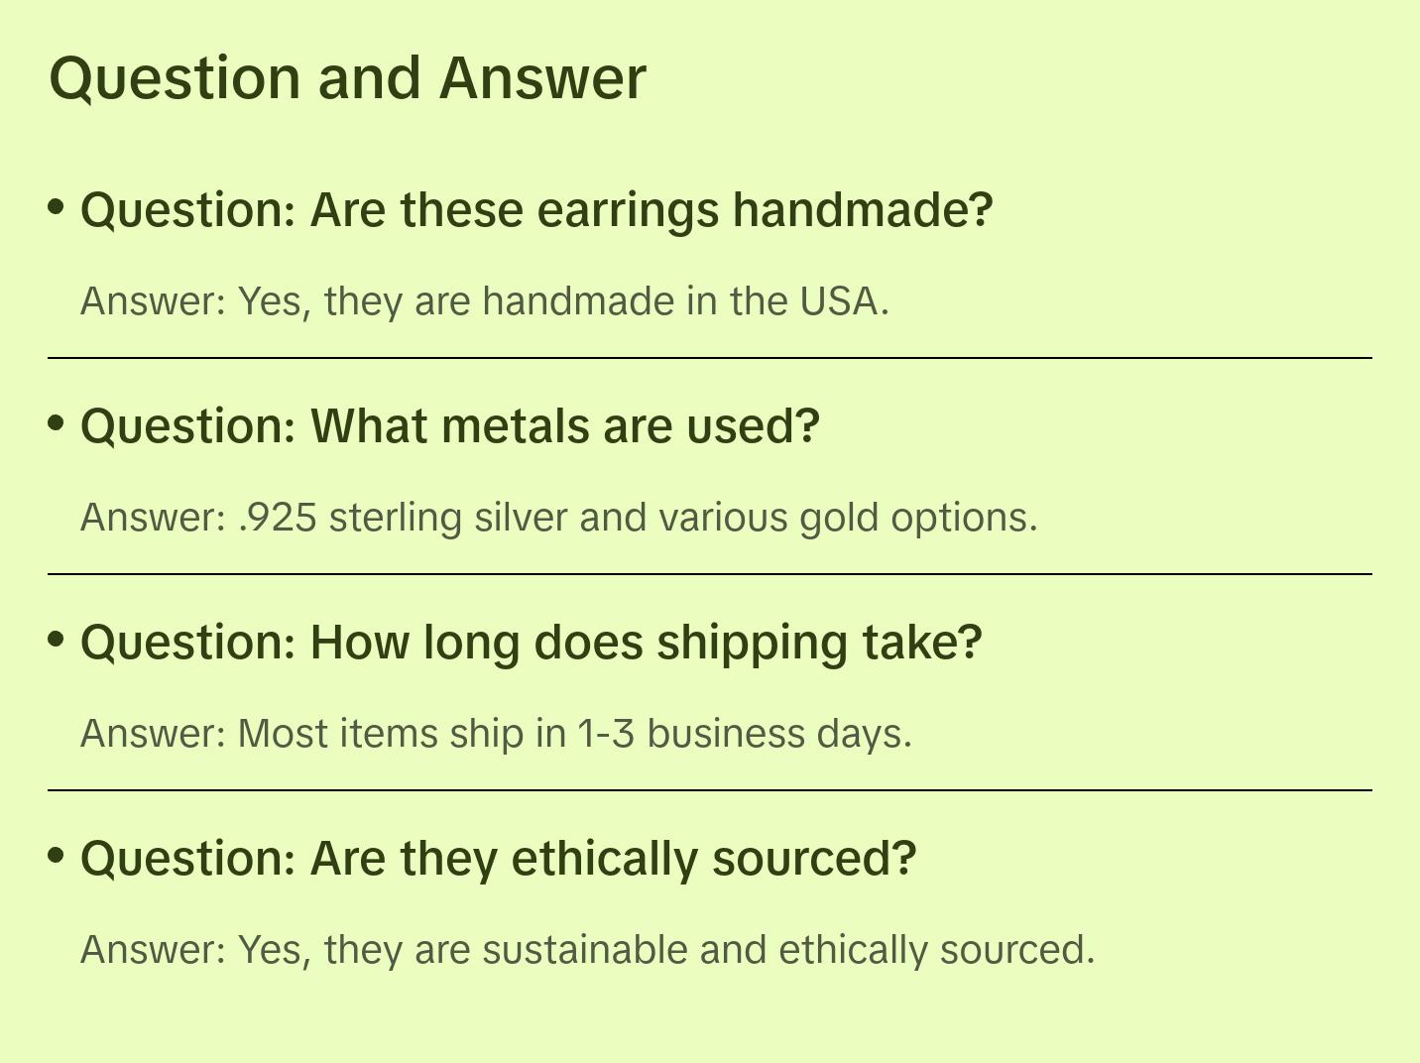Open the "Are they ethically sourced?" question
Viewport: 1420px width, 1063px height.
[x=498, y=859]
